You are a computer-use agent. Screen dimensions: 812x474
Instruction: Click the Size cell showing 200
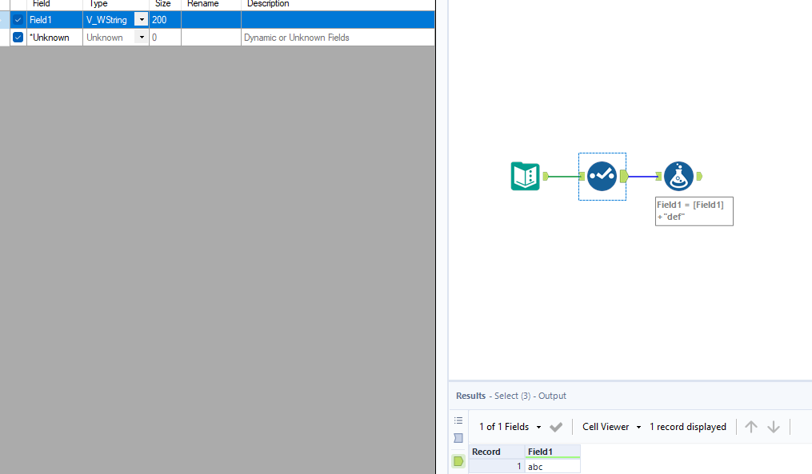click(163, 19)
